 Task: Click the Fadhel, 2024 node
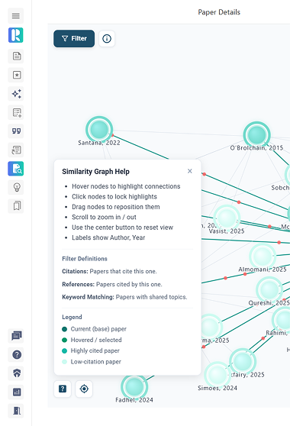click(x=134, y=386)
